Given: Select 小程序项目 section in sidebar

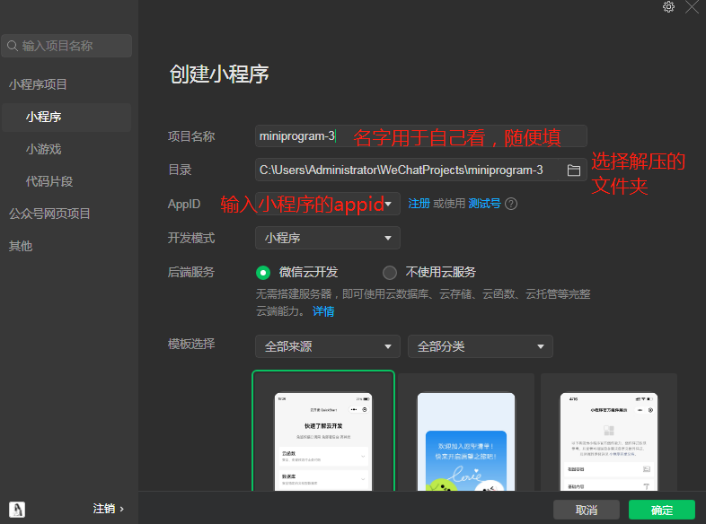Looking at the screenshot, I should click(x=38, y=84).
